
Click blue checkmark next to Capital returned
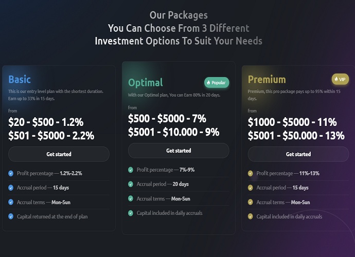click(x=11, y=216)
